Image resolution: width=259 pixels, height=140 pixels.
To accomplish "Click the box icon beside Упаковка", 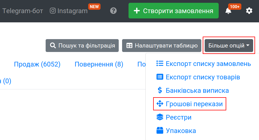I will coord(160,130).
